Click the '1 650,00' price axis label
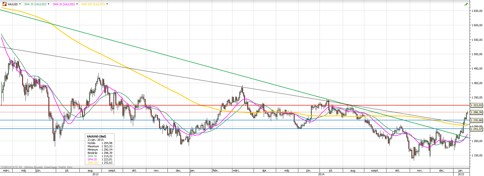This screenshot has width=484, height=176. click(477, 11)
